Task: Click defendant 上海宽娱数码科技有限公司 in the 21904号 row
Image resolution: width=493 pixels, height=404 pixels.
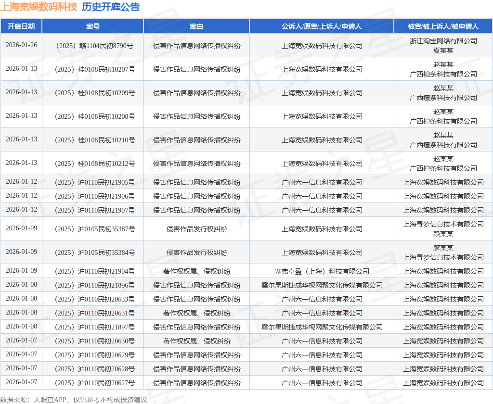Action: coord(443,271)
